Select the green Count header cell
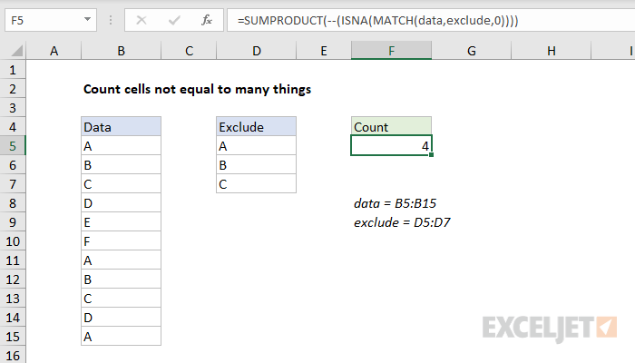 coord(391,126)
